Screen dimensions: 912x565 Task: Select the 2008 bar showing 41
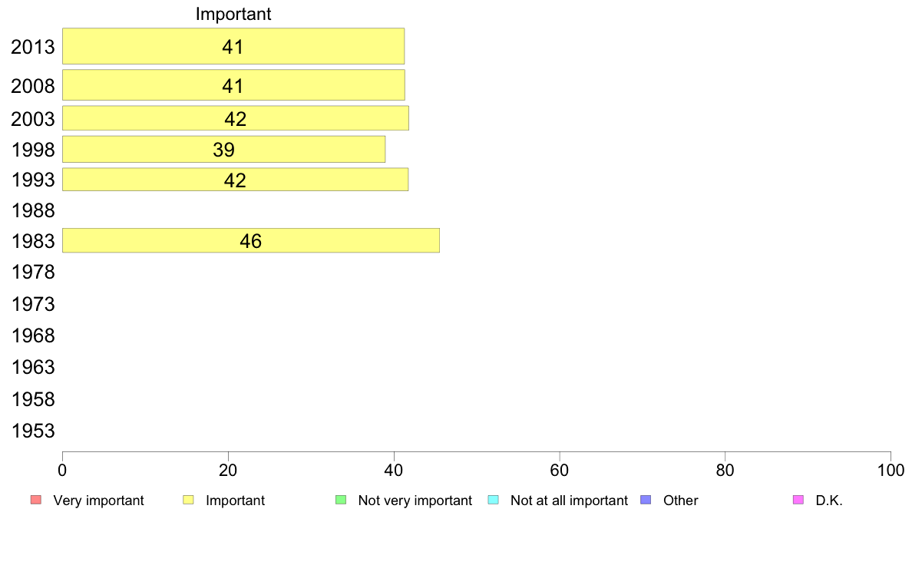click(233, 85)
